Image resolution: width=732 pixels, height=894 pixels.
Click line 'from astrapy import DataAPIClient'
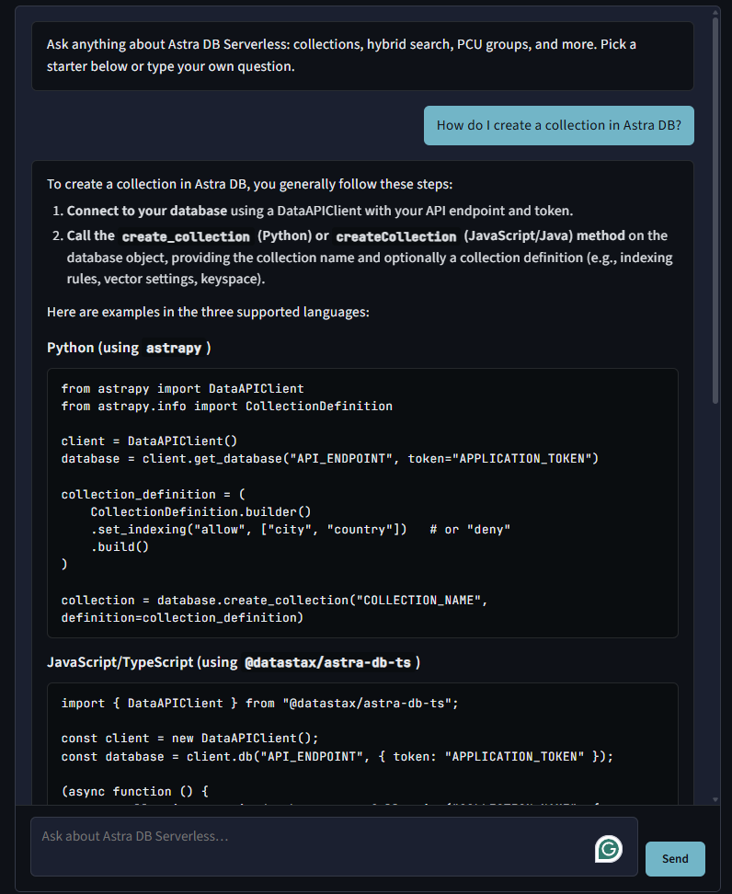182,389
